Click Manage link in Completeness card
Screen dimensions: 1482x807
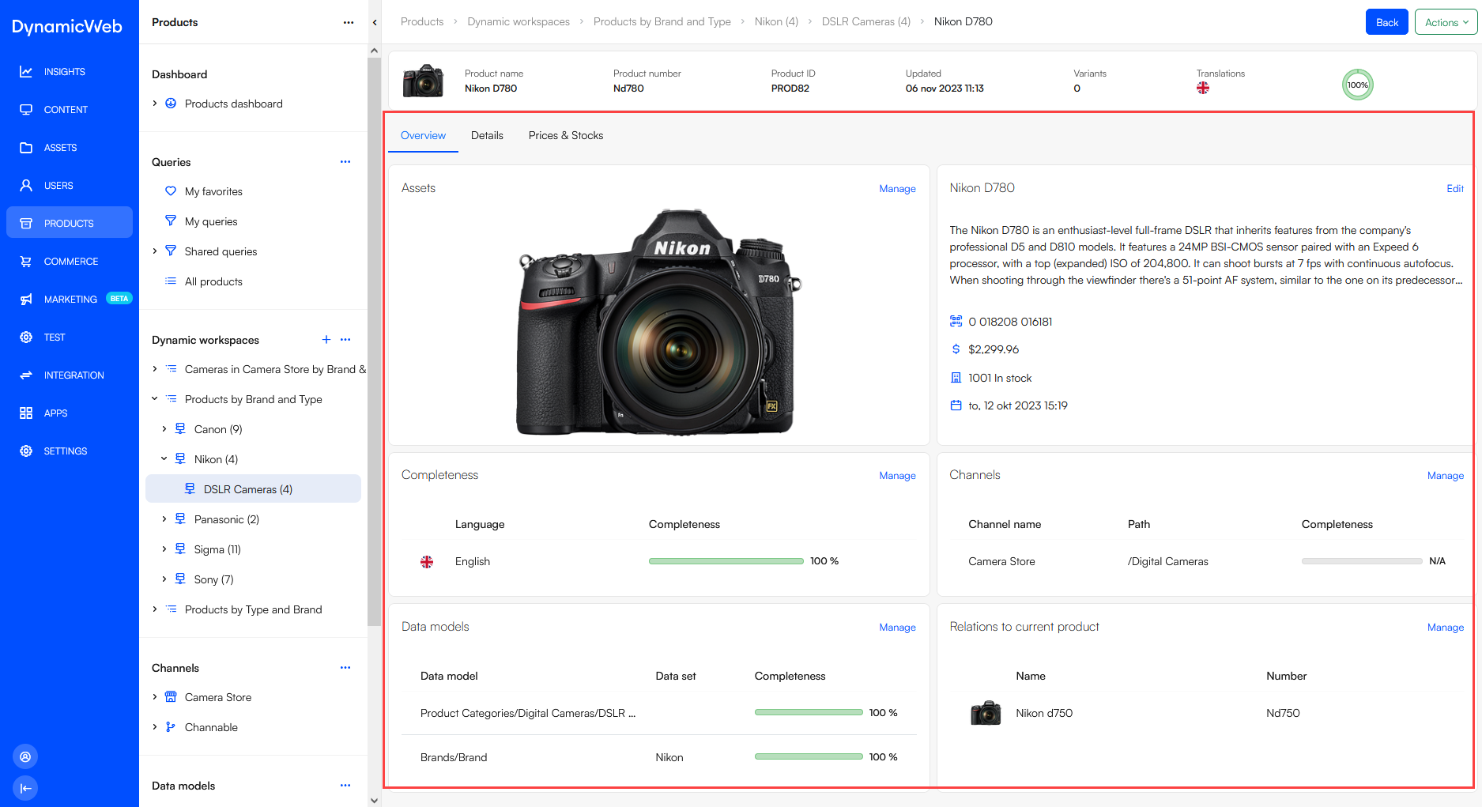[x=897, y=476]
